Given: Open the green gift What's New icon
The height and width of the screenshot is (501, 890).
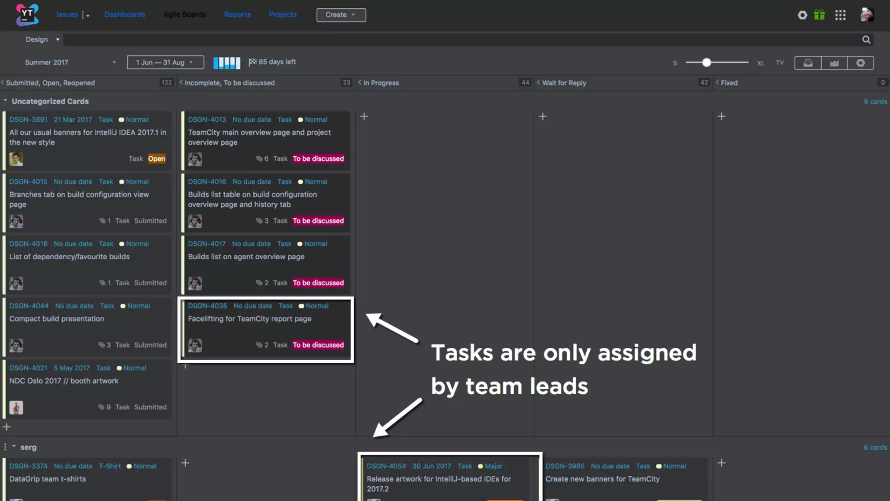Looking at the screenshot, I should click(x=819, y=15).
